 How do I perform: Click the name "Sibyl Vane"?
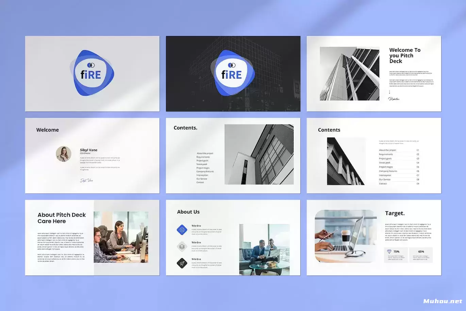tap(89, 150)
